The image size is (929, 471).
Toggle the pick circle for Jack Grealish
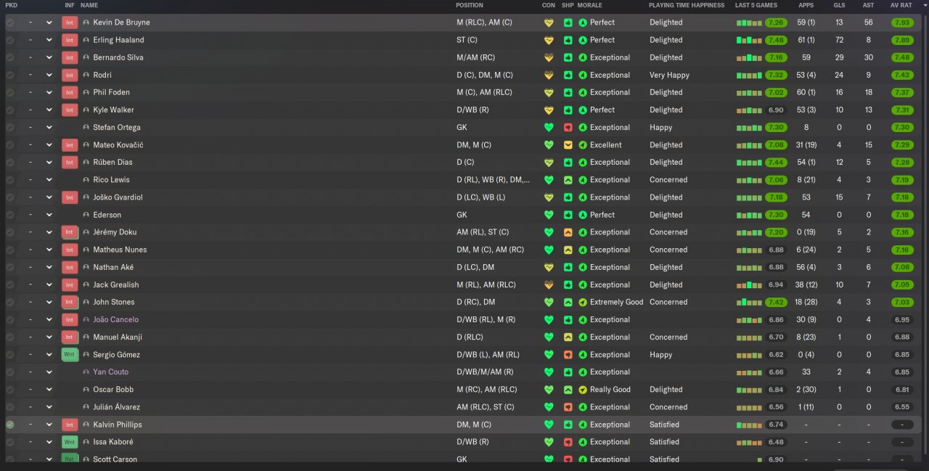[x=10, y=285]
